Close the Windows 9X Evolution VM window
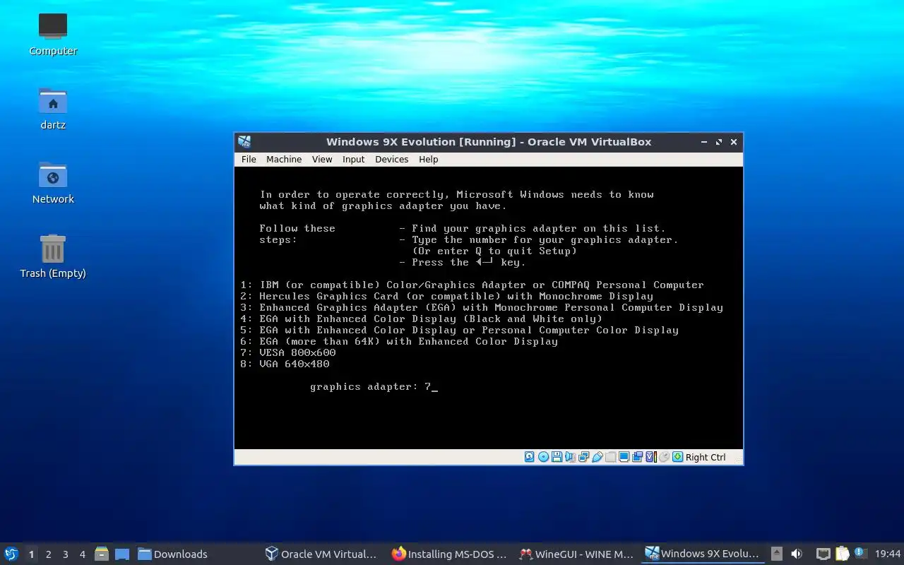904x565 pixels. [x=734, y=142]
